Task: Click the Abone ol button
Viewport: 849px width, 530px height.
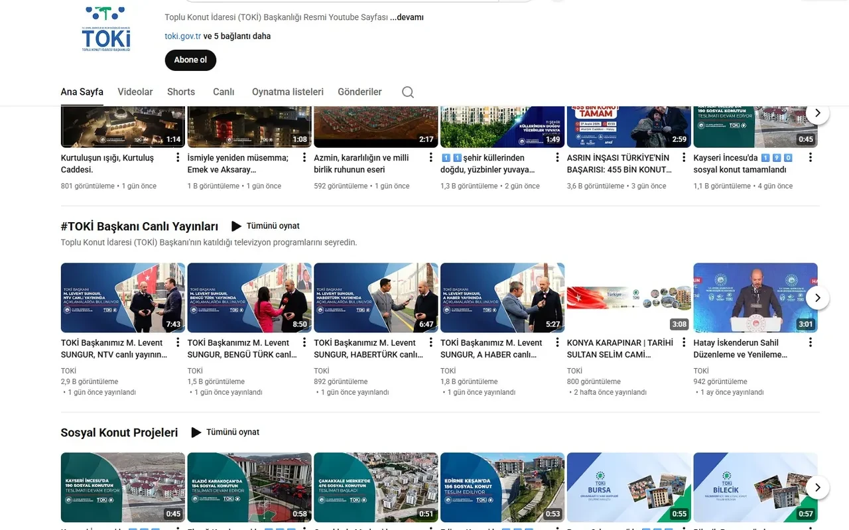Action: (190, 60)
